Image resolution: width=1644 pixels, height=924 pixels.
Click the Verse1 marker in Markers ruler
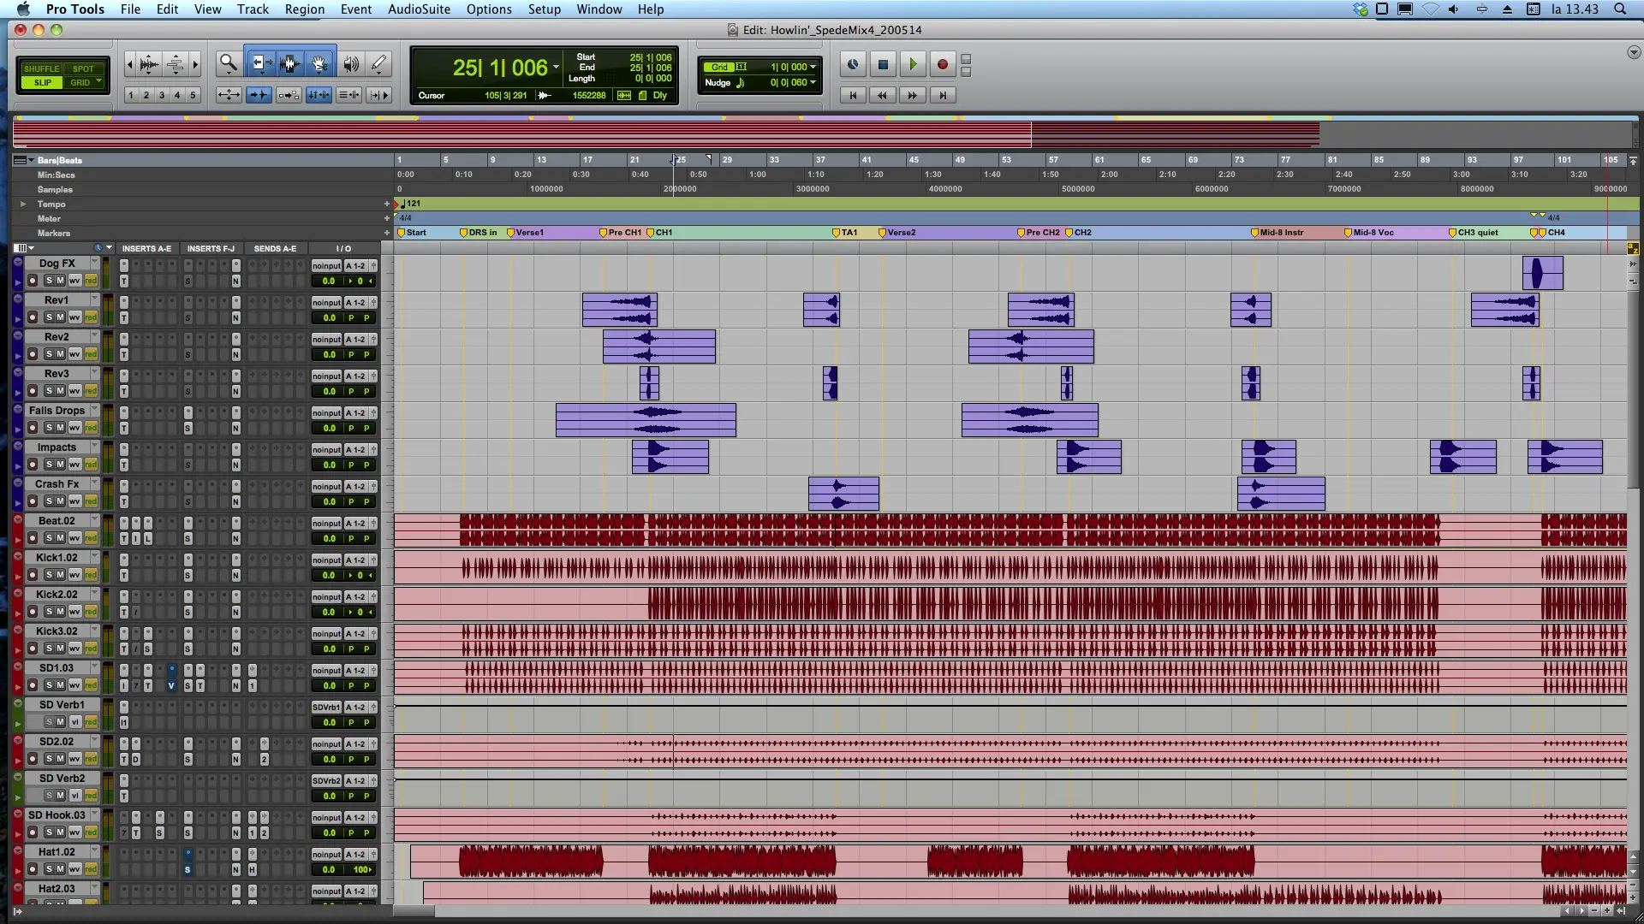526,233
